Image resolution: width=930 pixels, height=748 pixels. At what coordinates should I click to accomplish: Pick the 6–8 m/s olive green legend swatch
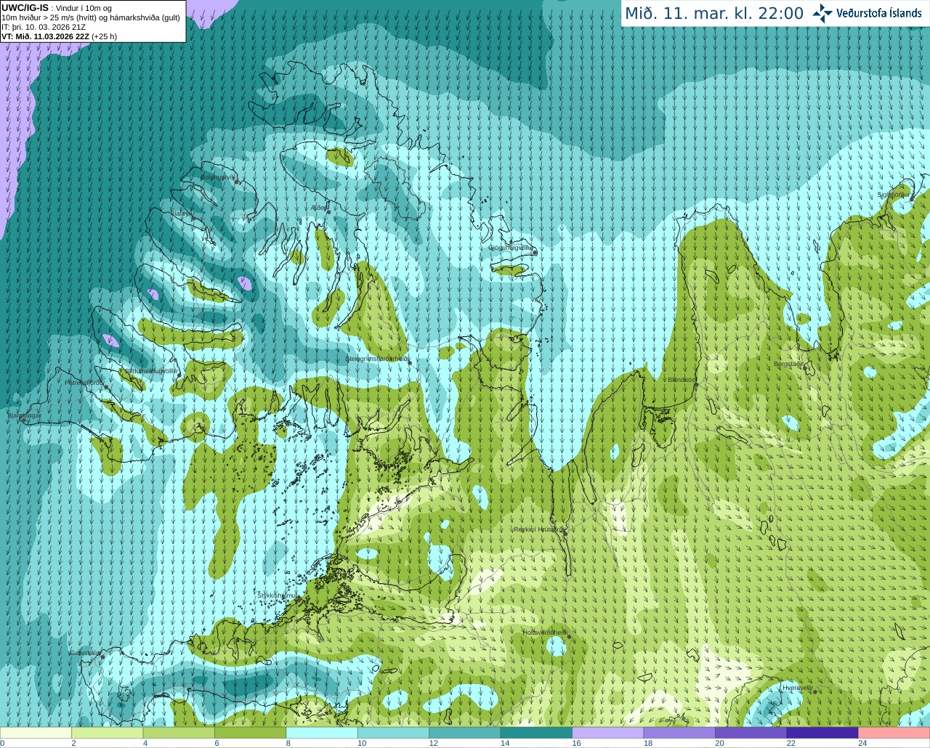point(251,733)
